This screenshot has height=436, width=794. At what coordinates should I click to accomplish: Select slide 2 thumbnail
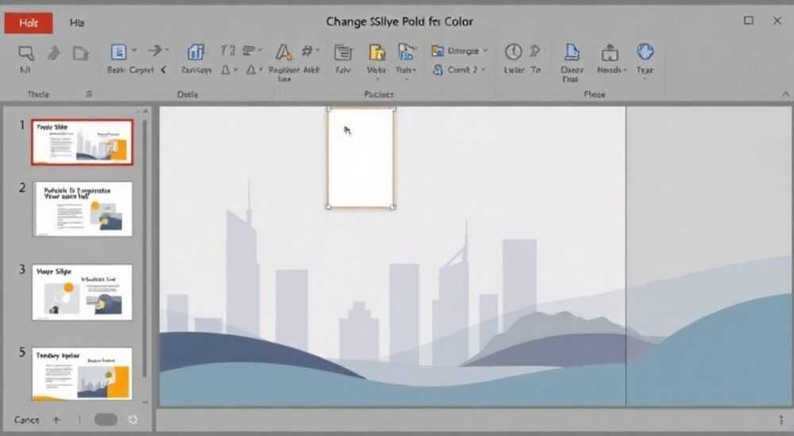pyautogui.click(x=83, y=209)
